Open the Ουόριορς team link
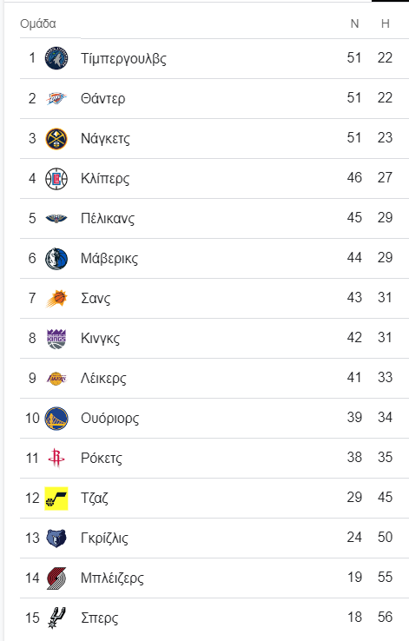409x641 pixels. click(x=110, y=418)
